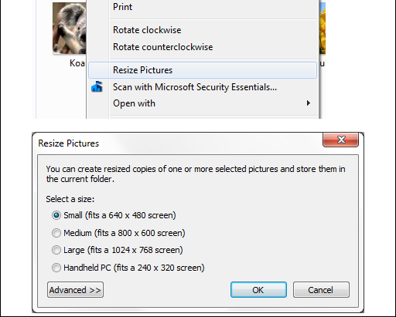The width and height of the screenshot is (396, 317).
Task: Click the Microsoft Security Essentials icon
Action: 97,87
